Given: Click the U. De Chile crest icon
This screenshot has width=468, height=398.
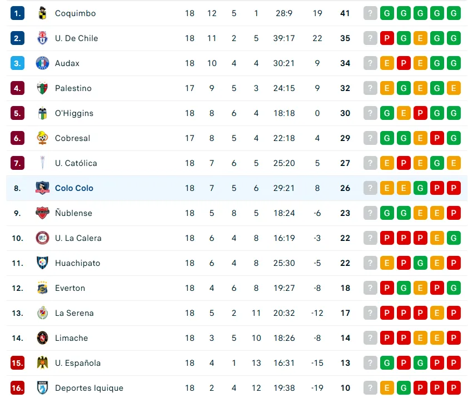Looking at the screenshot, I should pyautogui.click(x=42, y=38).
